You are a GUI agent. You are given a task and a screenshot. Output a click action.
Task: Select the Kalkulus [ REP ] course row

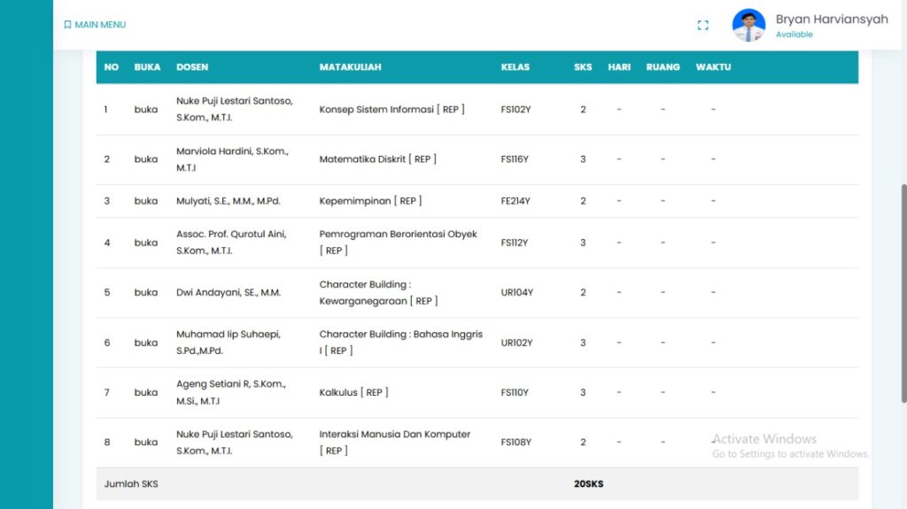(353, 392)
